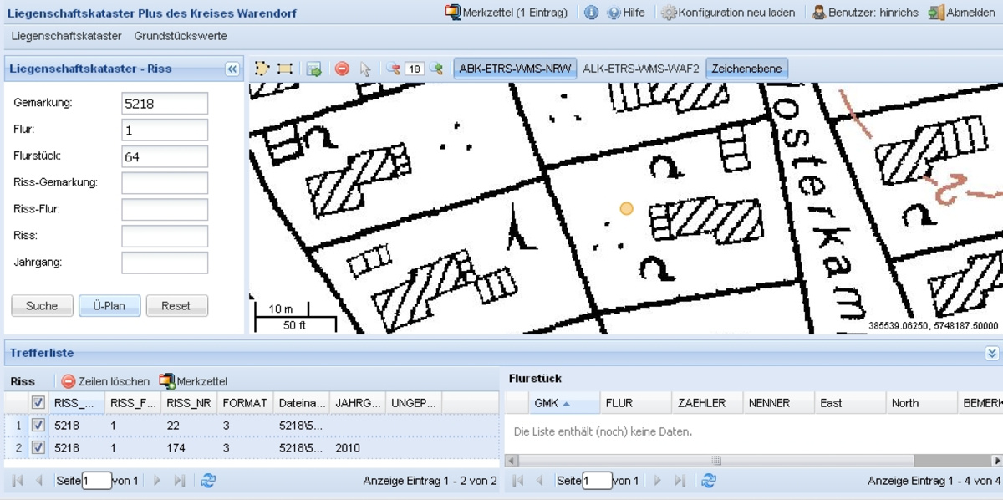The image size is (1003, 500).
Task: Open the Liegenschaftskataster menu
Action: 66,36
